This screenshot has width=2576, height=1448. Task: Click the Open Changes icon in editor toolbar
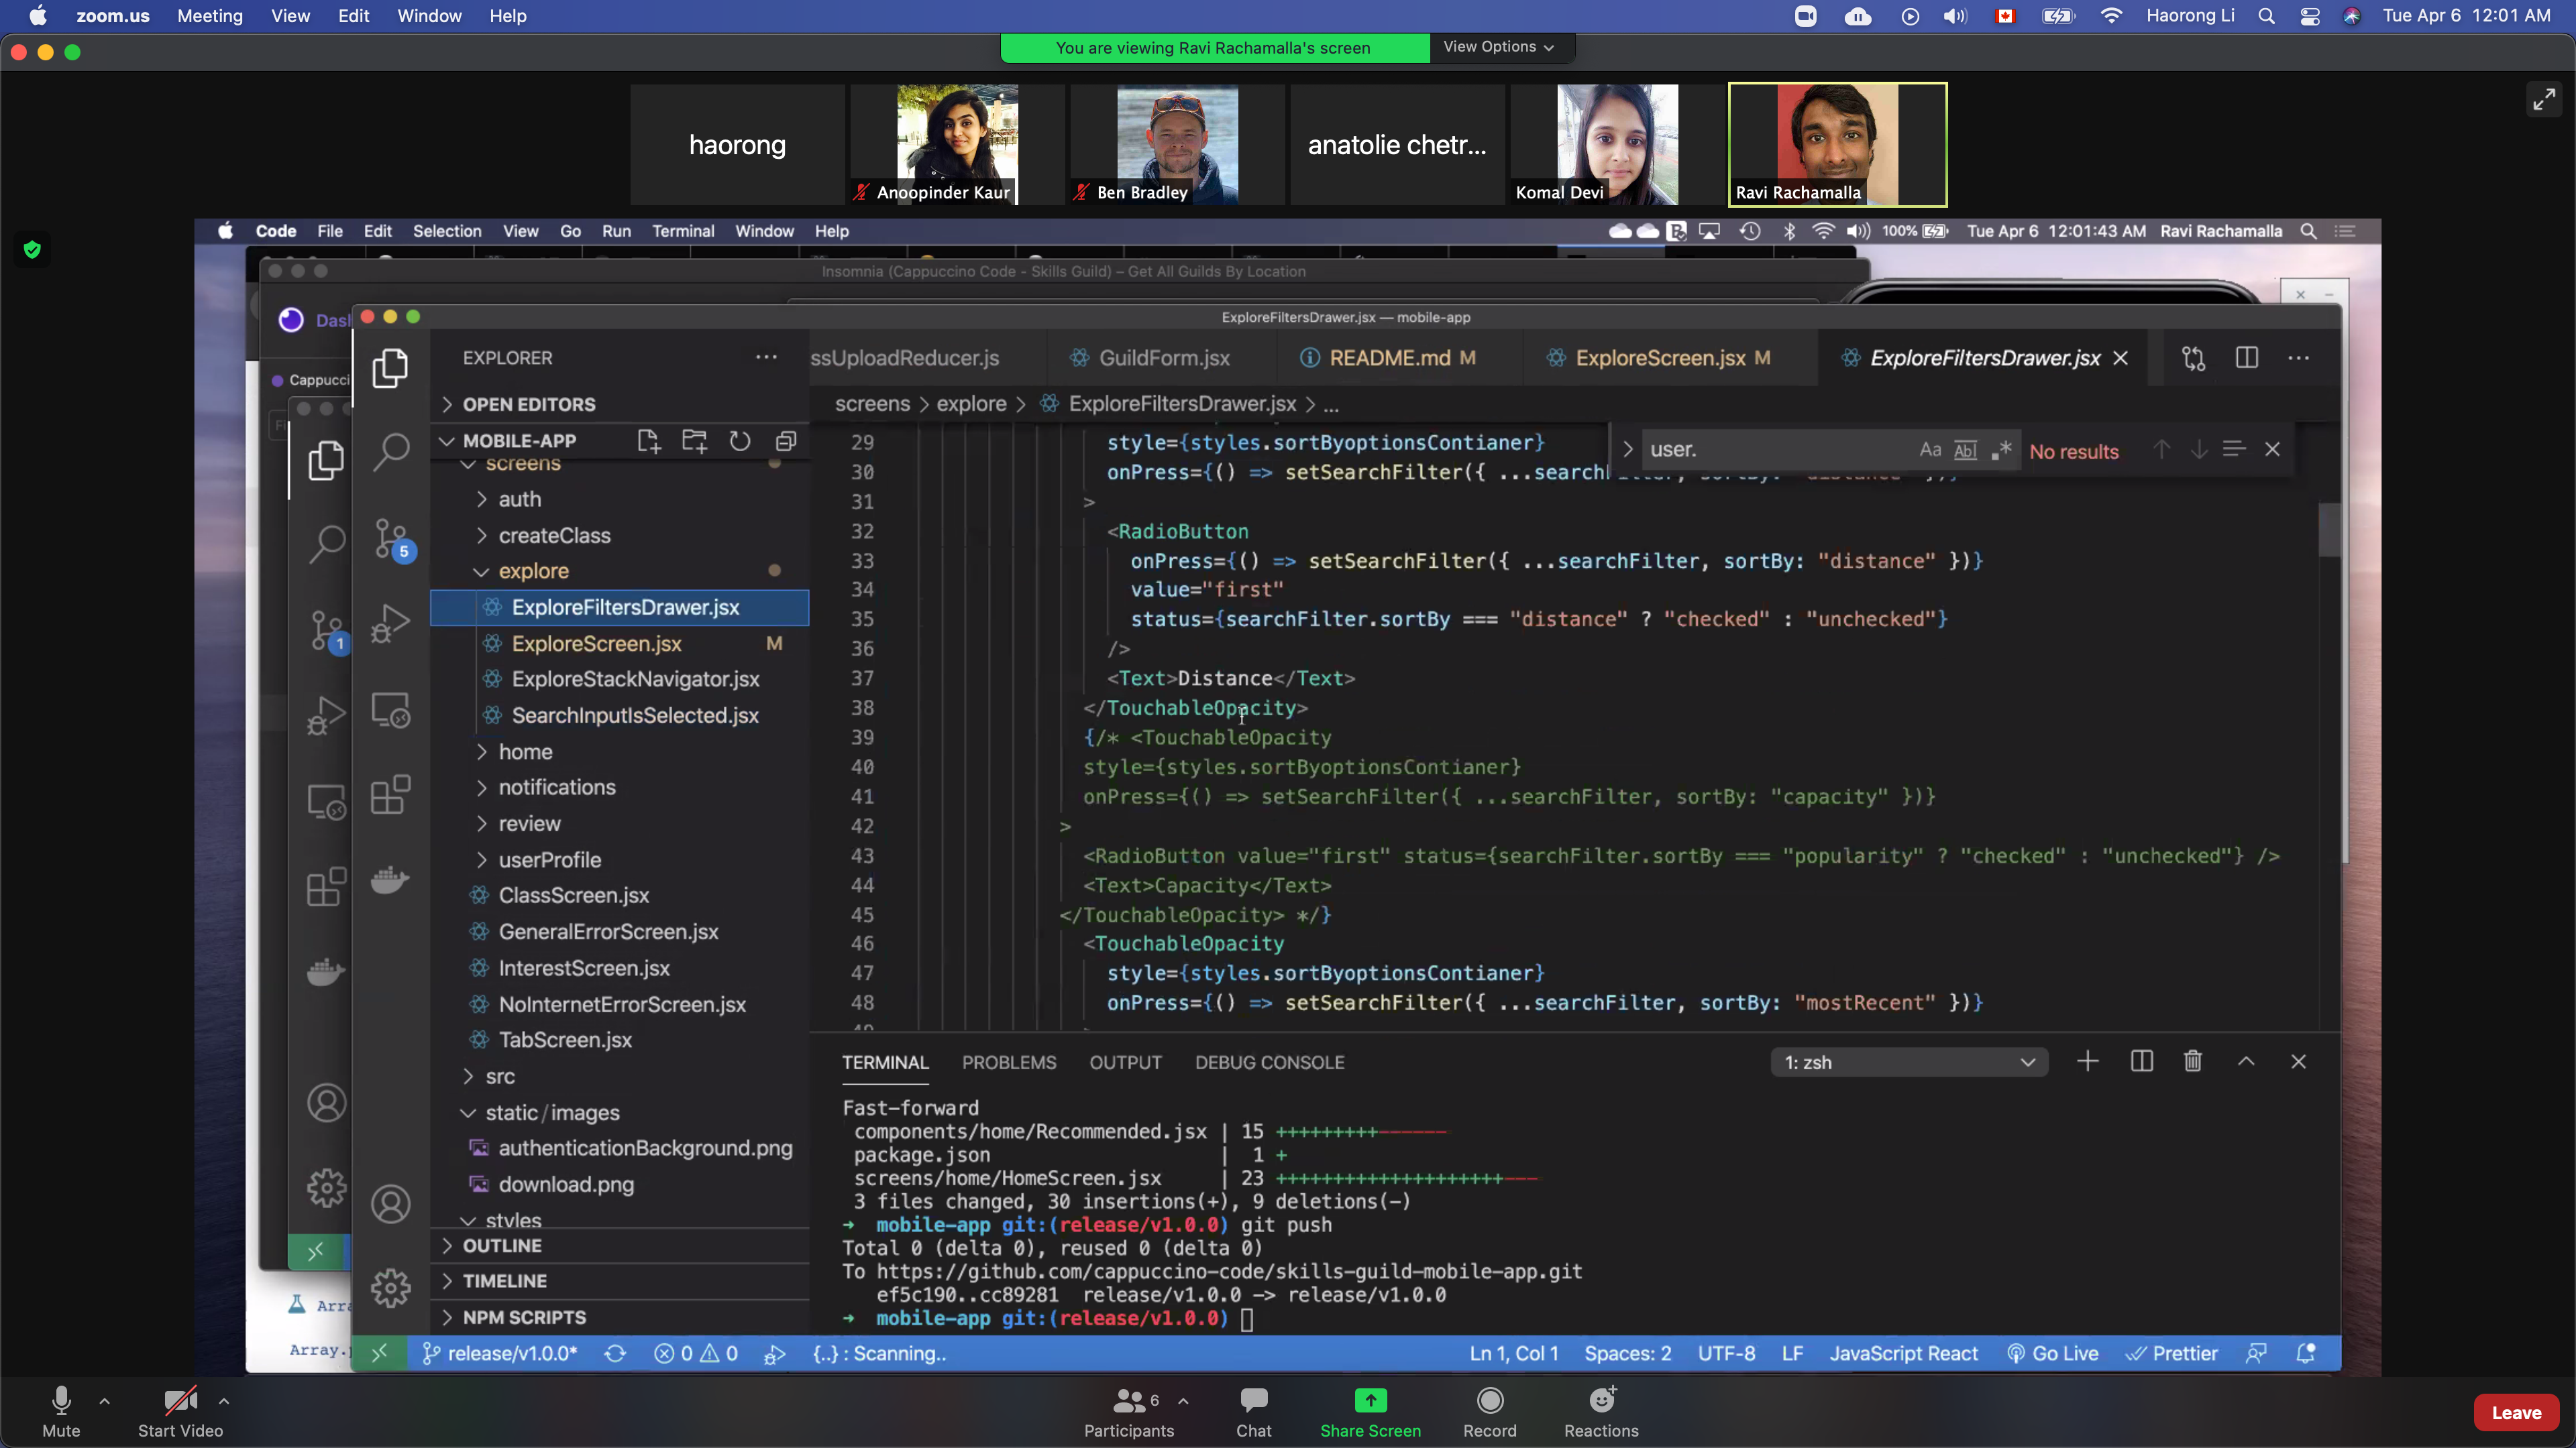2194,358
